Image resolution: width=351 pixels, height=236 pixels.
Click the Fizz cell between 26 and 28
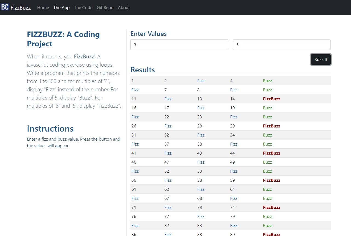(x=168, y=126)
